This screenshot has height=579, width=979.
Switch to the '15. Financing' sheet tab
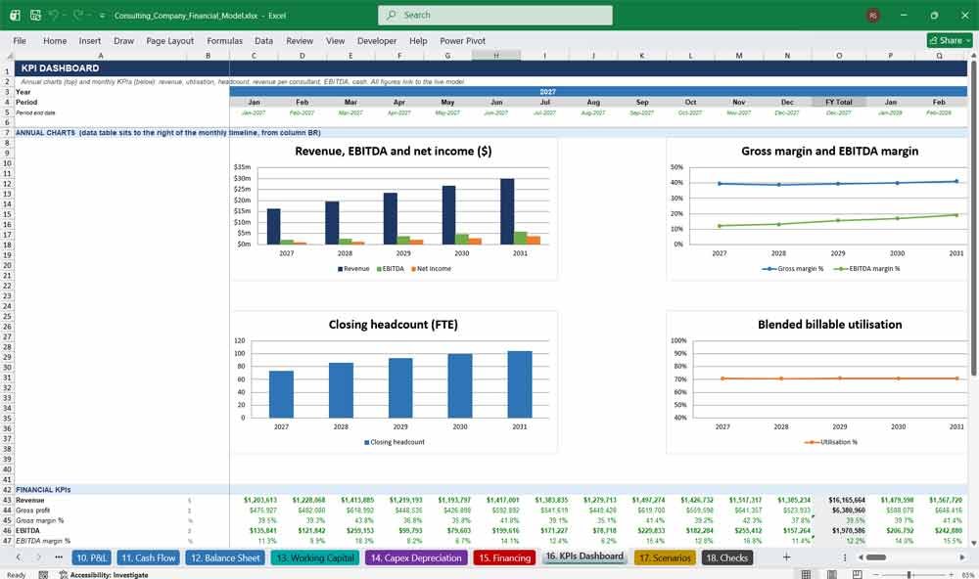505,557
